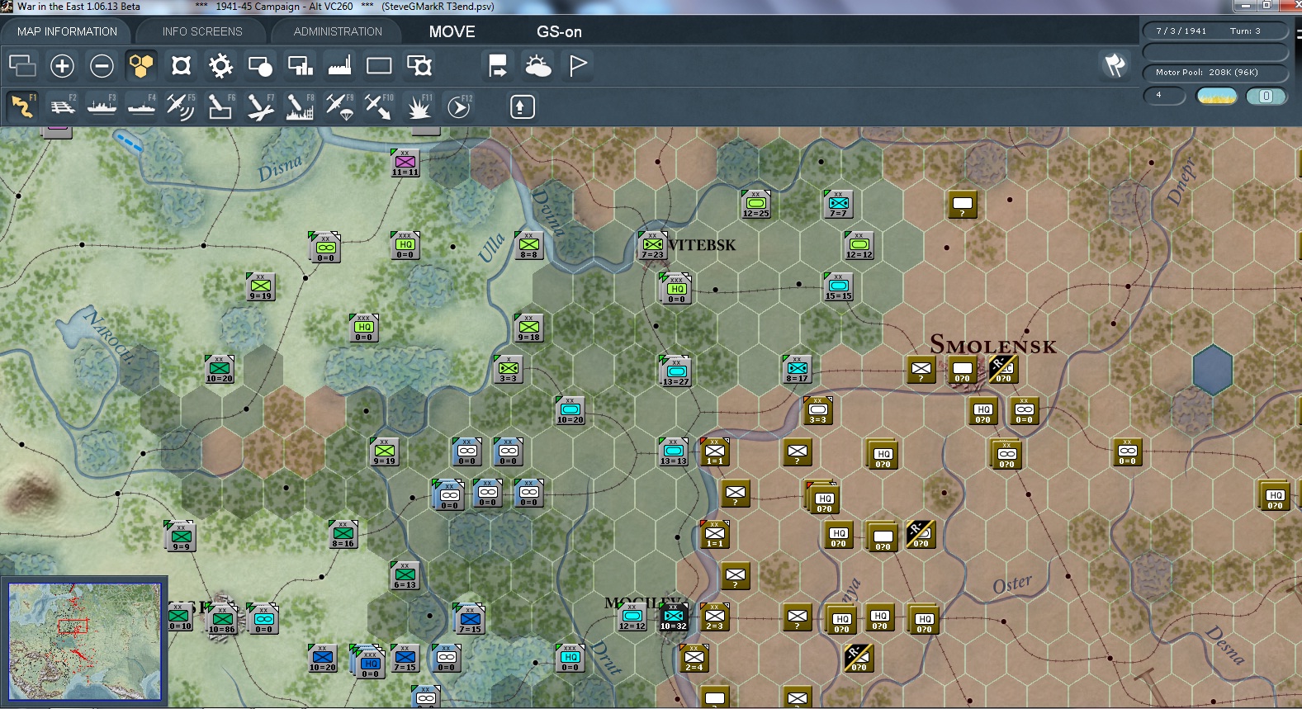This screenshot has width=1302, height=709.
Task: Click the rectangle with bar chart icon
Action: [x=300, y=65]
